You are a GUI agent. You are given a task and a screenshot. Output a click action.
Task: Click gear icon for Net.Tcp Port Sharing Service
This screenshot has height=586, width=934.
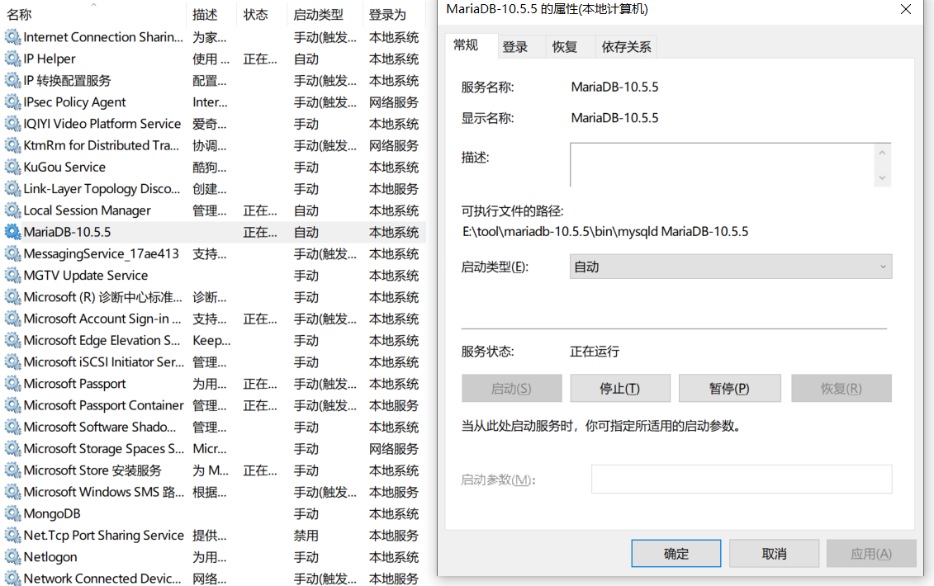click(x=12, y=536)
